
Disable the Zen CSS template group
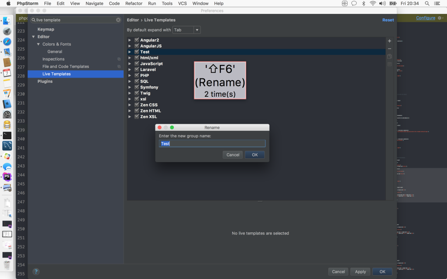point(137,105)
